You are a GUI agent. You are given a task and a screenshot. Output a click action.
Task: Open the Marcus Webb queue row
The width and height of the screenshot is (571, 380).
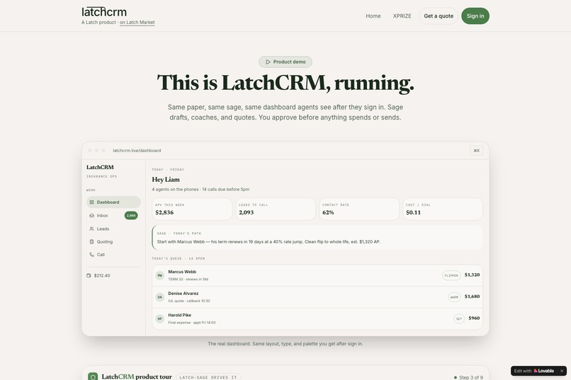click(x=317, y=276)
